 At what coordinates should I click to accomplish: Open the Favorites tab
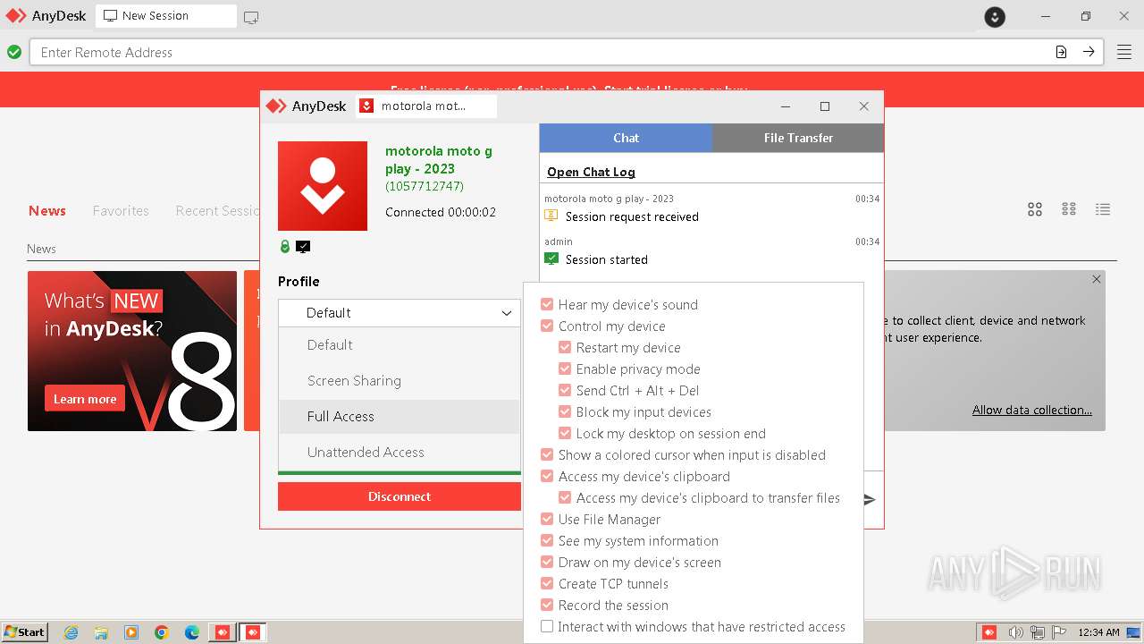[121, 211]
